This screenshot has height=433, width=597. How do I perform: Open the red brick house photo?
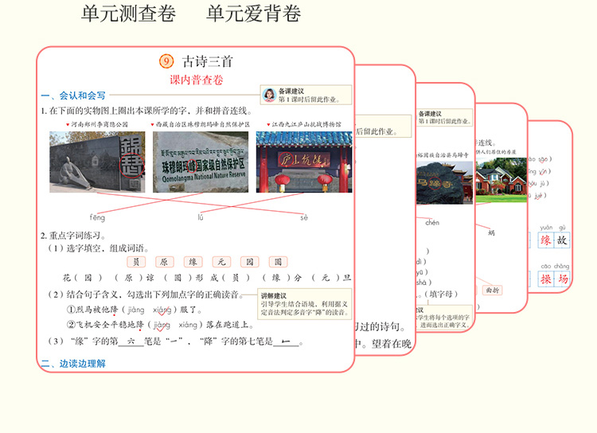click(501, 180)
